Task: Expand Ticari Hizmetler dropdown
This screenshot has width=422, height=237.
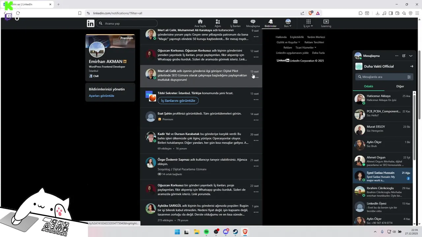Action: [x=306, y=48]
